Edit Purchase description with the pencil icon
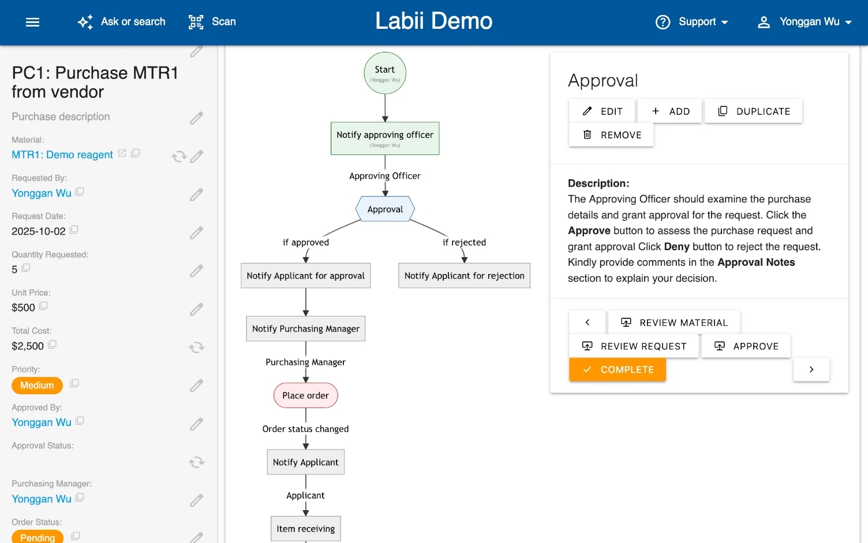 (196, 118)
